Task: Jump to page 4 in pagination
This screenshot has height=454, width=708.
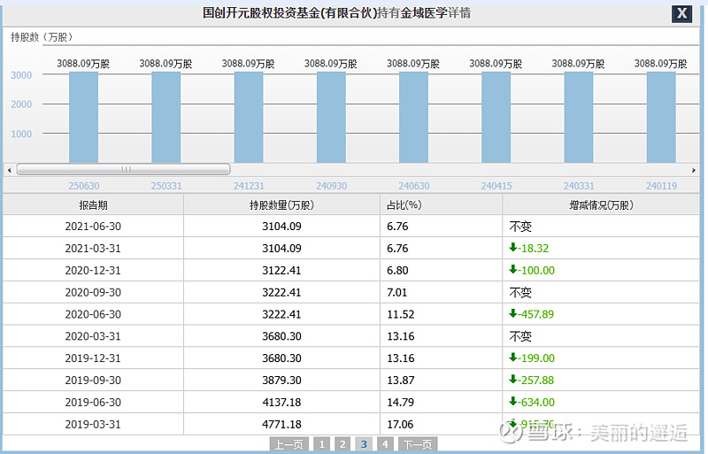Action: click(385, 444)
